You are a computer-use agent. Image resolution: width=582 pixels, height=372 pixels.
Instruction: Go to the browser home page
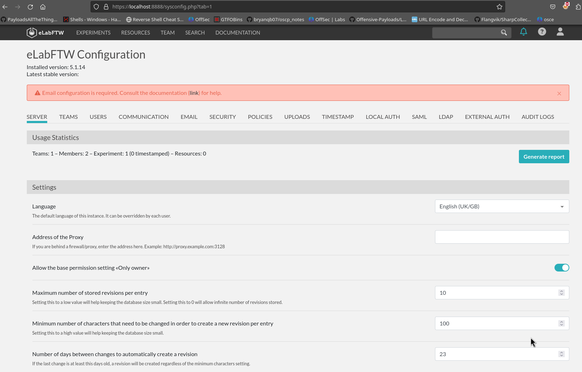point(43,7)
